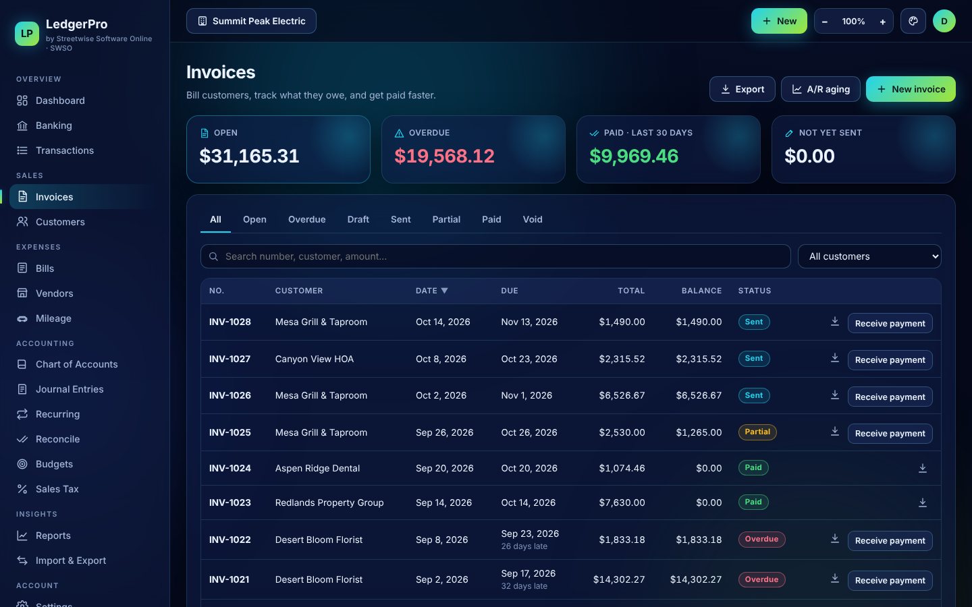Open the Customers sidebar item
Viewport: 972px width, 607px height.
84,222
